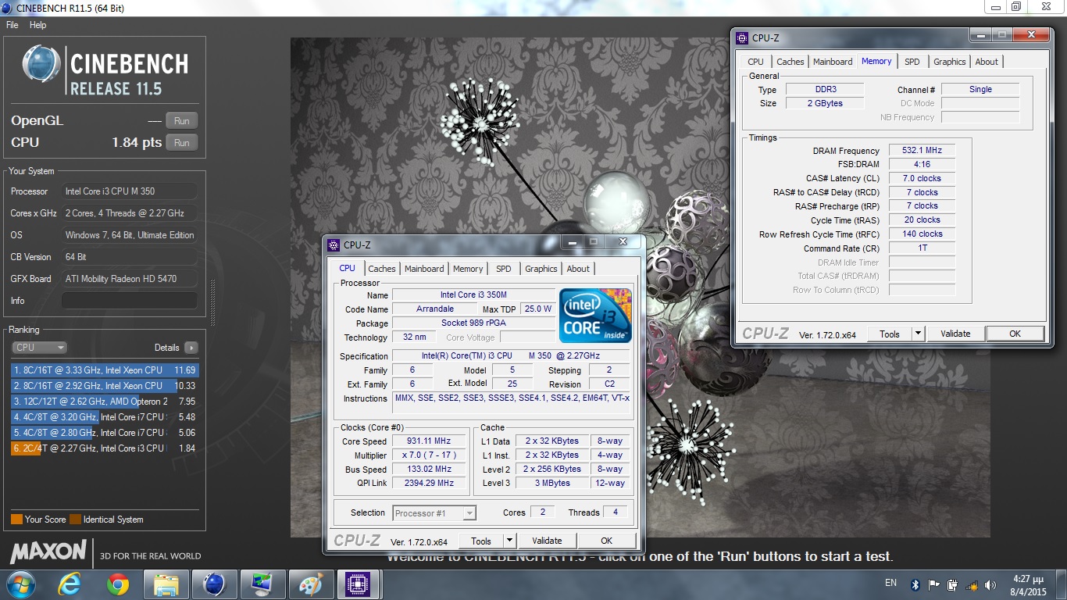Select ranking row 2C/4T @ 2.27 GHz
1067x600 pixels.
point(105,448)
